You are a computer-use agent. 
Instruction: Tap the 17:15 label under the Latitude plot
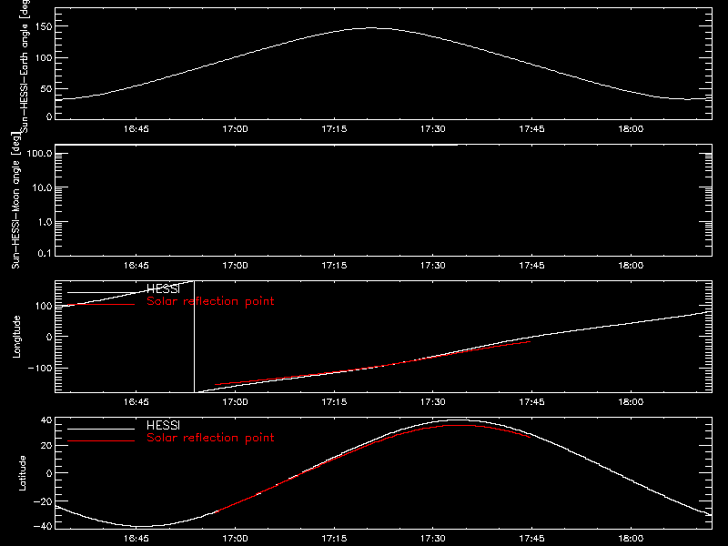click(x=334, y=539)
